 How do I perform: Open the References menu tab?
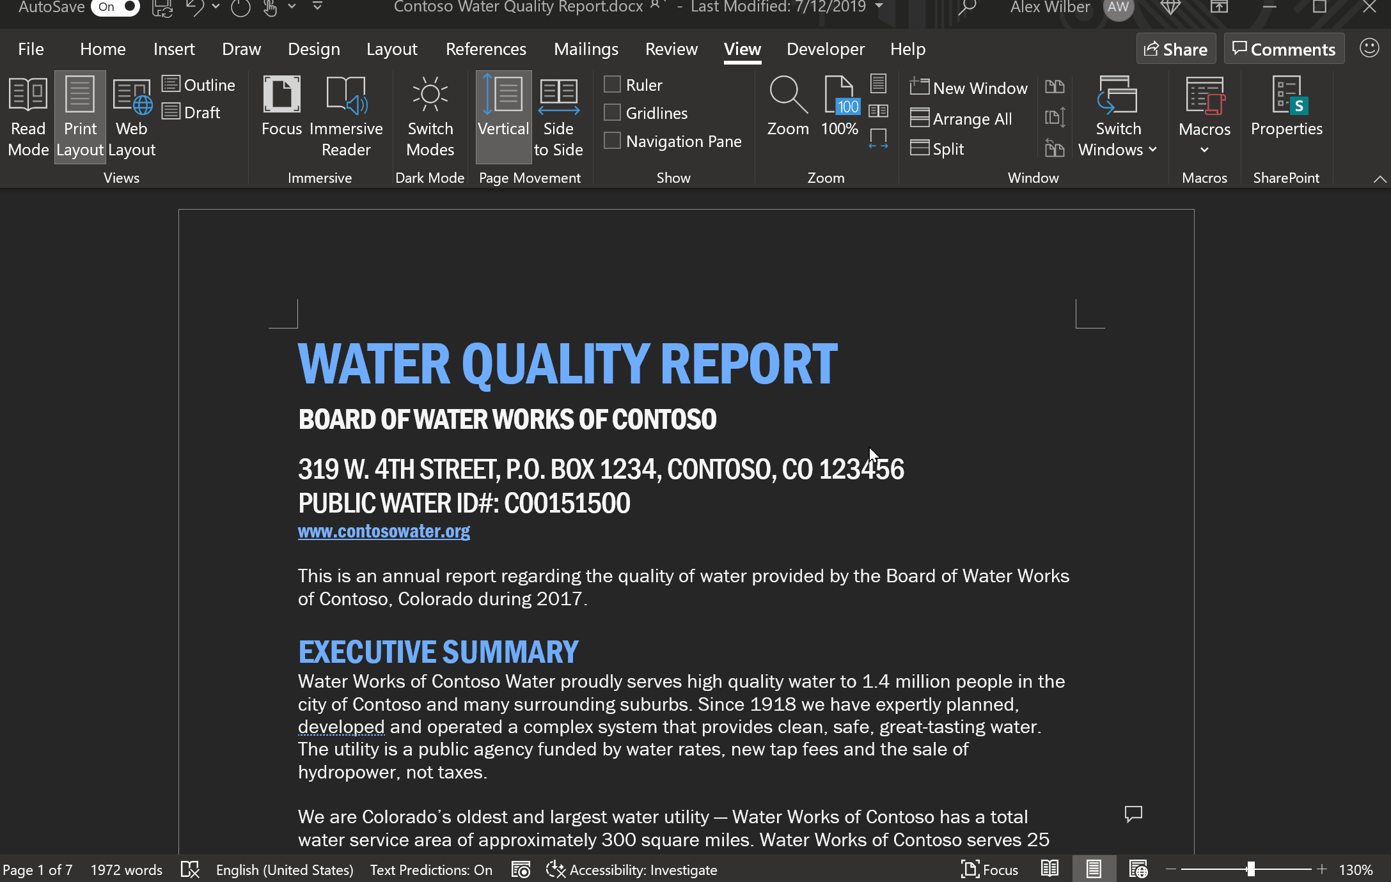coord(485,49)
